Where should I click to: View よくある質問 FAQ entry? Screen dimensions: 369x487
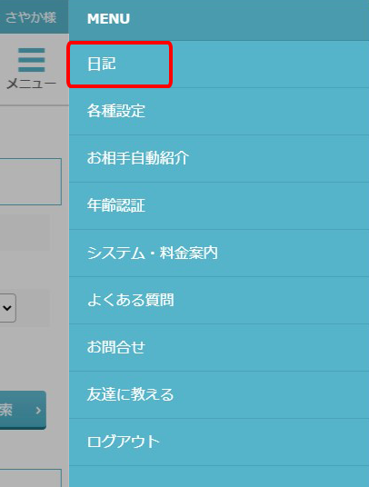click(219, 300)
